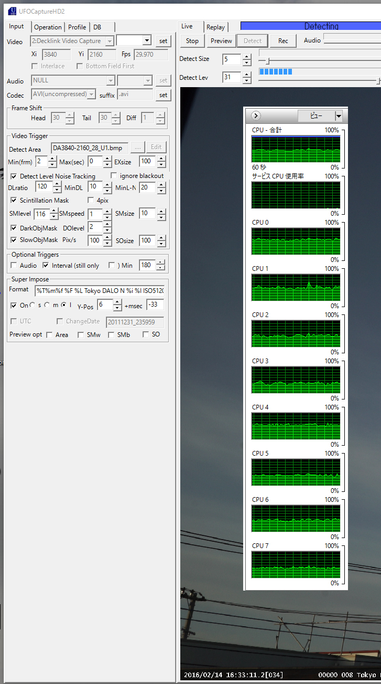The width and height of the screenshot is (381, 684).
Task: Click the UFOCaptureHD2 title bar app icon
Action: coord(12,11)
